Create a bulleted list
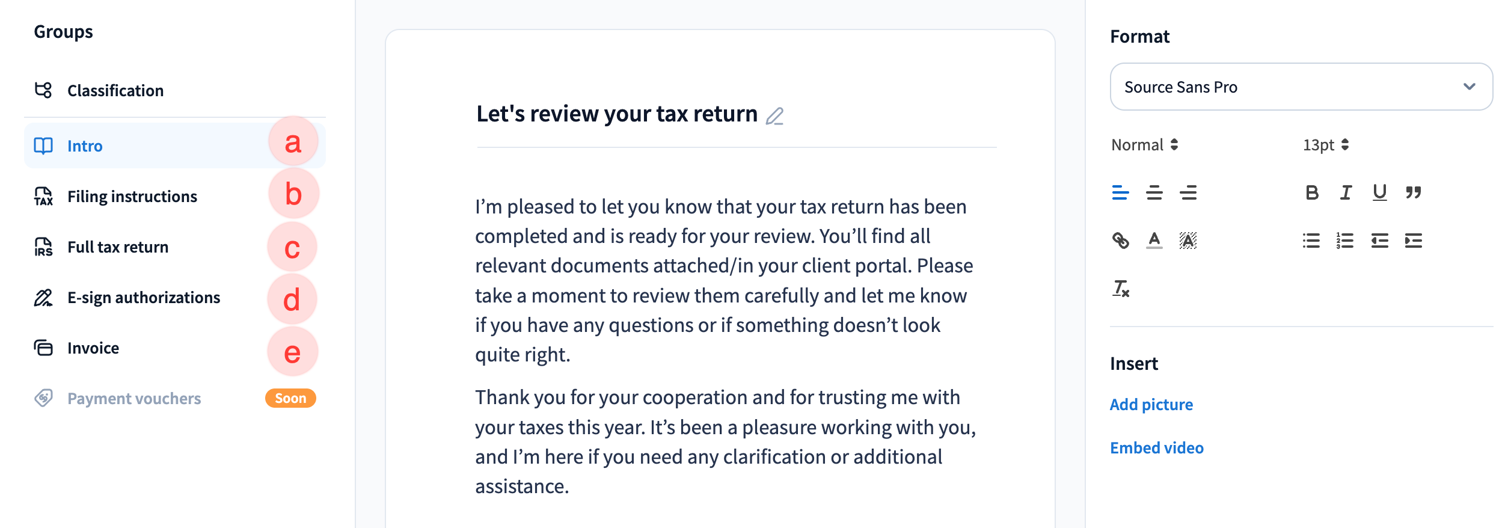The image size is (1508, 528). pyautogui.click(x=1311, y=241)
